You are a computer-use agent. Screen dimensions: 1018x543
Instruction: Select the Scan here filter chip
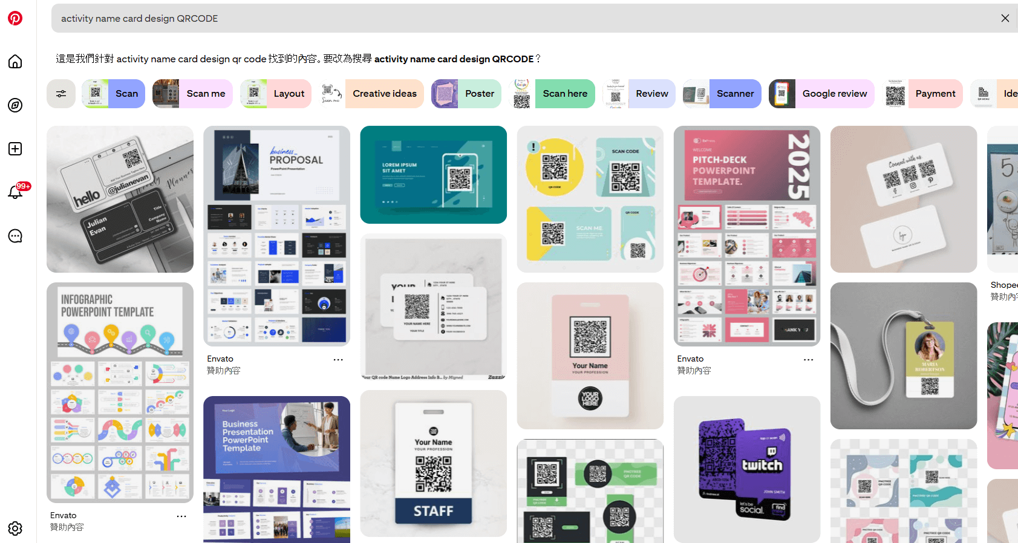552,94
